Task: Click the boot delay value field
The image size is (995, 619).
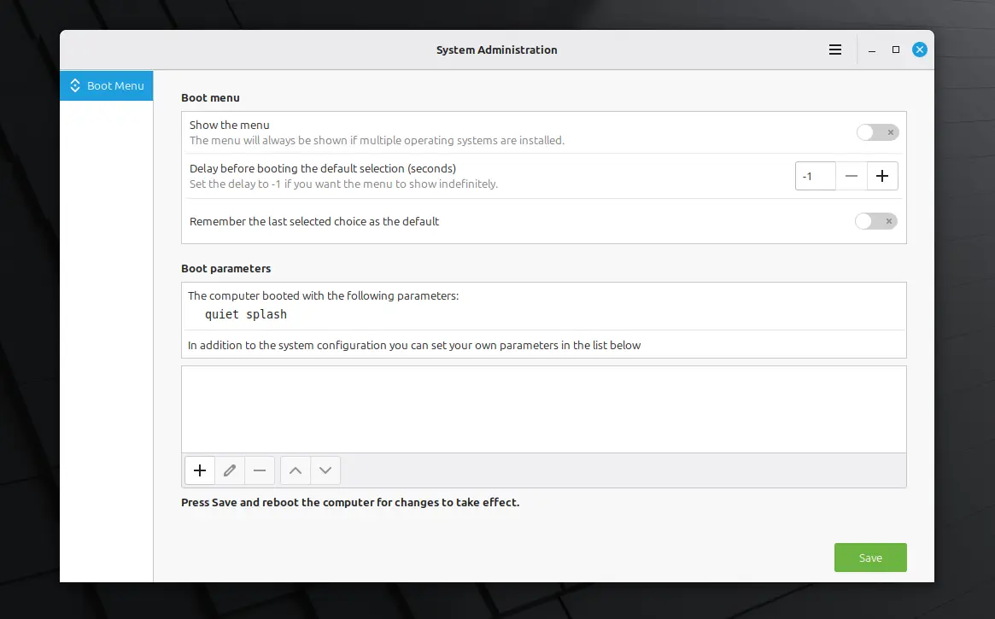Action: click(815, 176)
